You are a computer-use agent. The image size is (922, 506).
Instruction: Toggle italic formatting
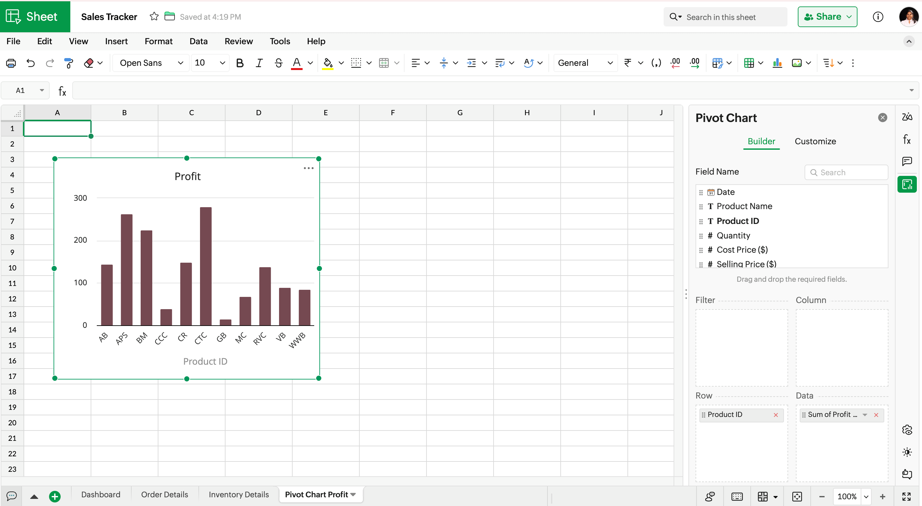259,63
